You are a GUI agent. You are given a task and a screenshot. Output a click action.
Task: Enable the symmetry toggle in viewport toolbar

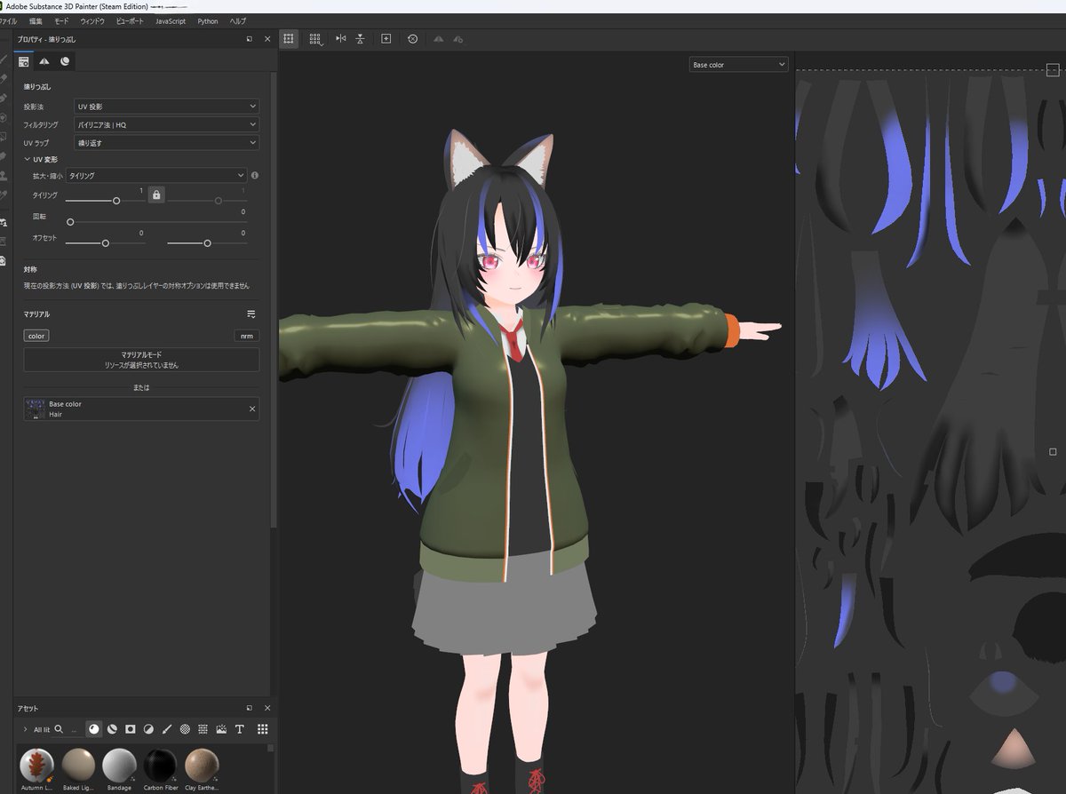[340, 39]
